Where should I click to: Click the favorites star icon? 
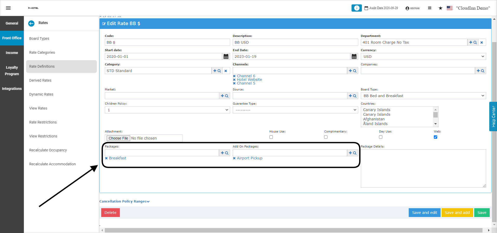point(440,8)
